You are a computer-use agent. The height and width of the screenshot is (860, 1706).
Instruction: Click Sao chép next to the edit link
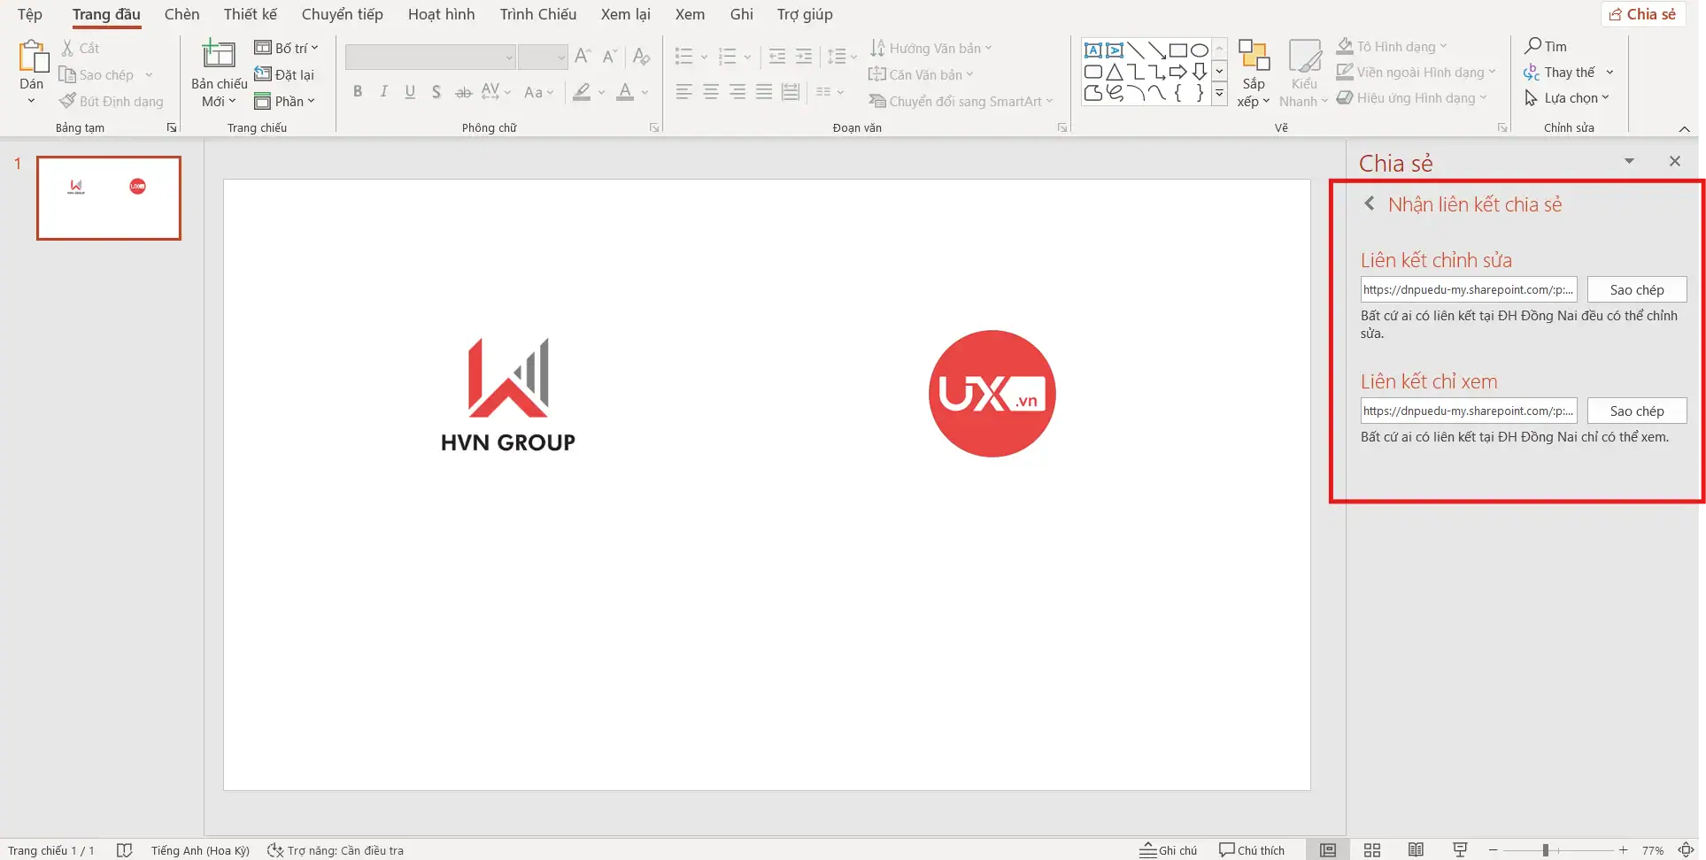(x=1636, y=289)
